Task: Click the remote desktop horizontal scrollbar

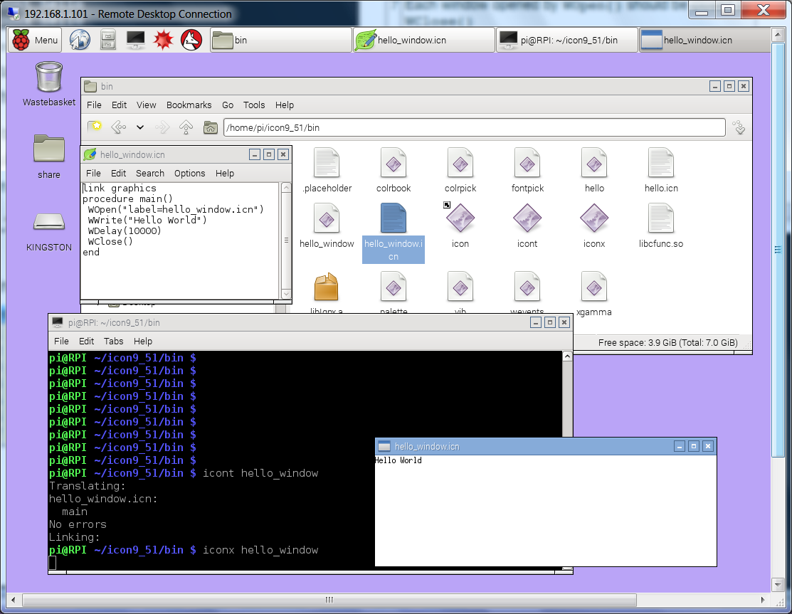Action: [x=327, y=599]
